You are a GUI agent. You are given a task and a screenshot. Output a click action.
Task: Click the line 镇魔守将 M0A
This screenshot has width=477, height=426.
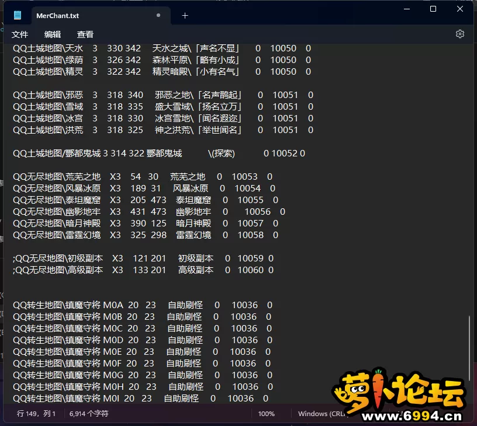coord(143,305)
